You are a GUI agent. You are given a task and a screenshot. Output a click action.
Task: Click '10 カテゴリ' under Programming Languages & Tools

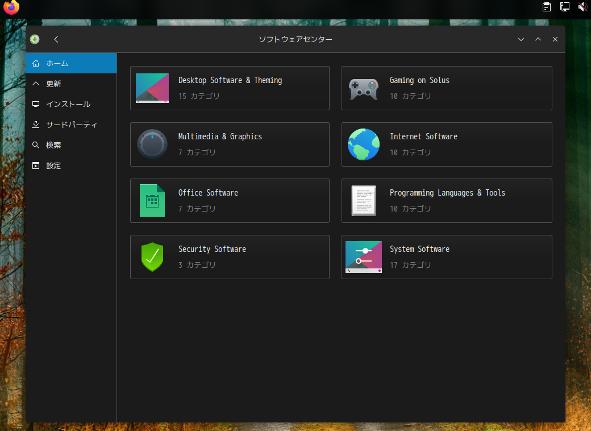[x=410, y=209]
